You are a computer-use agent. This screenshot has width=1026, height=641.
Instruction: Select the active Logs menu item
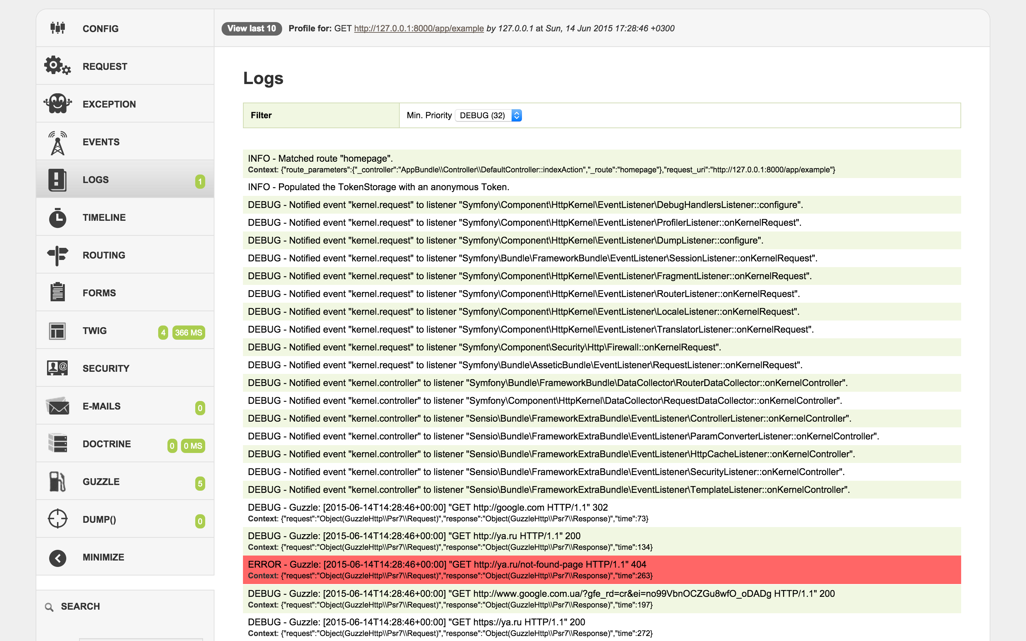point(95,180)
